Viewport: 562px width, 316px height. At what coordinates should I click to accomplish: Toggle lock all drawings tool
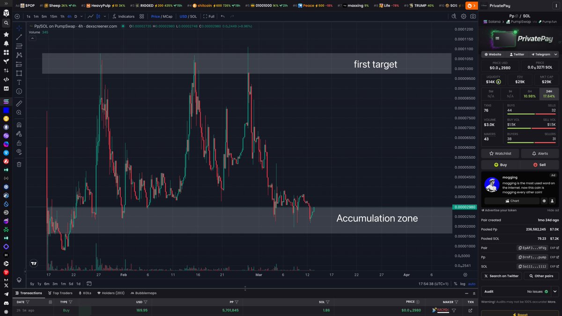[19, 143]
